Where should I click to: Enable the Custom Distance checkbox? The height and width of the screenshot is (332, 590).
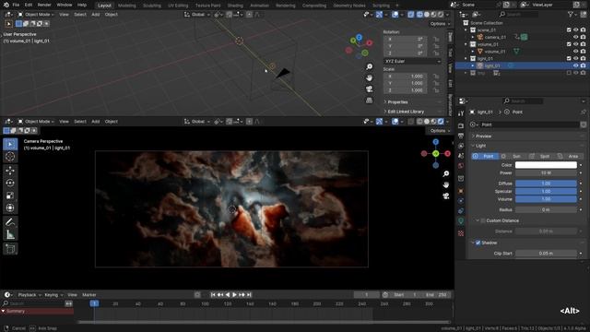pos(483,220)
